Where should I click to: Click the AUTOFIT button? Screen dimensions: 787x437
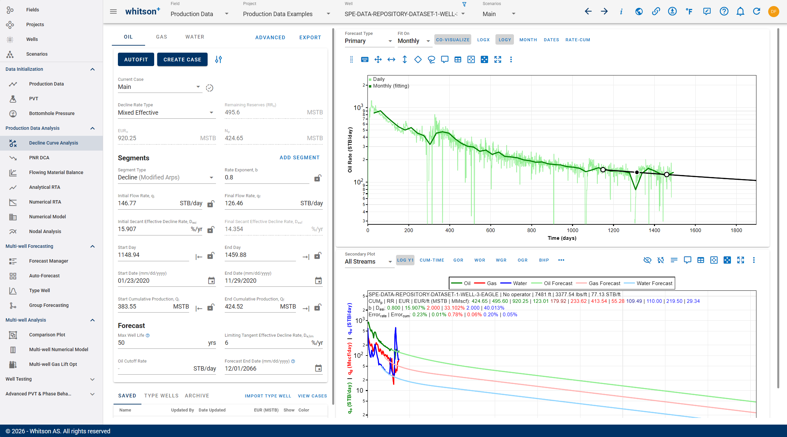(x=136, y=60)
